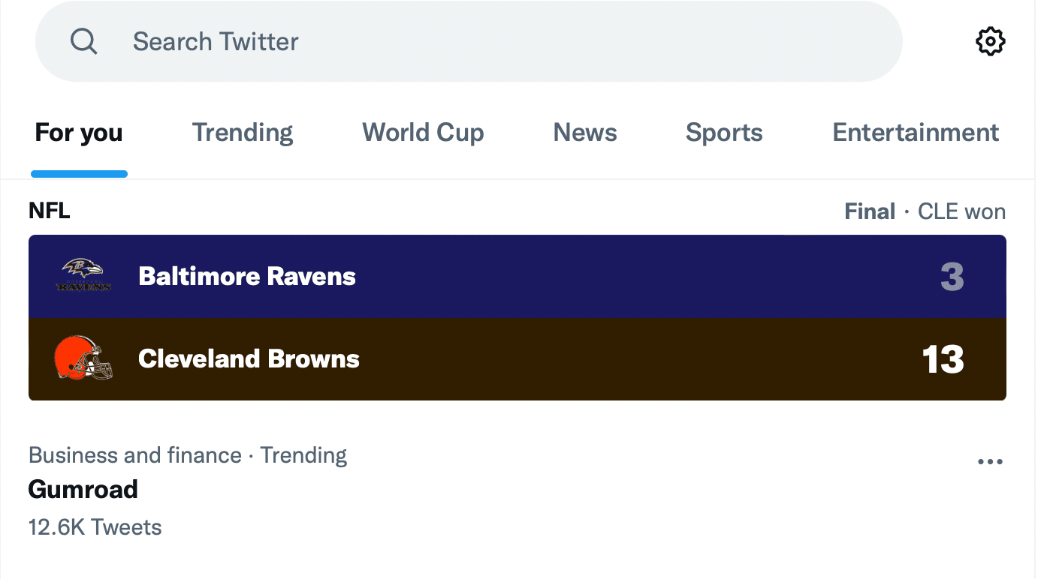Go to the Sports tab
Screen dimensions: 1047x579
point(724,133)
